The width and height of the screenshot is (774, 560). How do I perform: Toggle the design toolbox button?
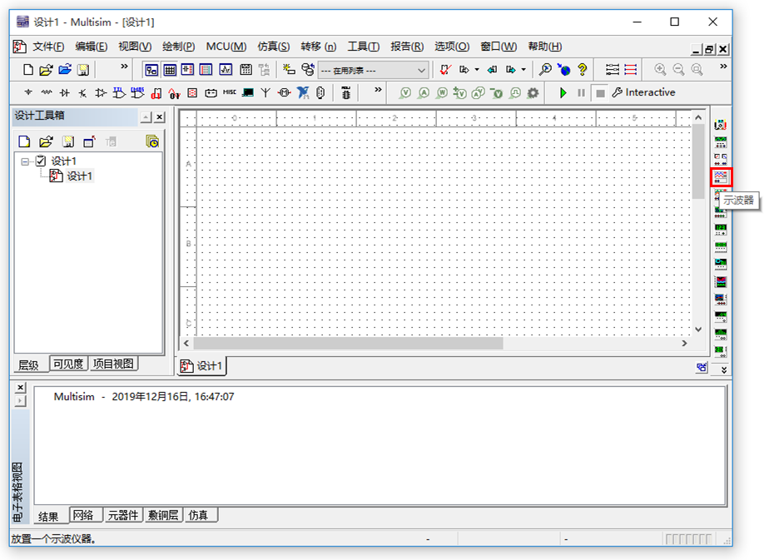[151, 70]
